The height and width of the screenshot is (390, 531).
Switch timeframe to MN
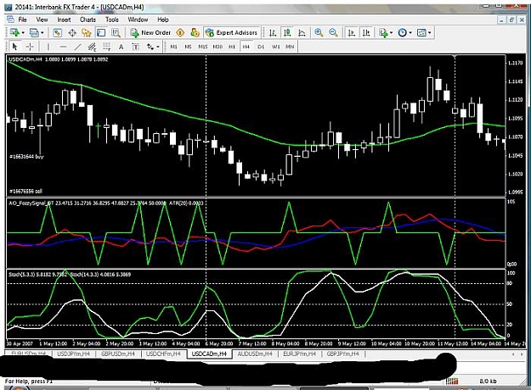tap(290, 47)
